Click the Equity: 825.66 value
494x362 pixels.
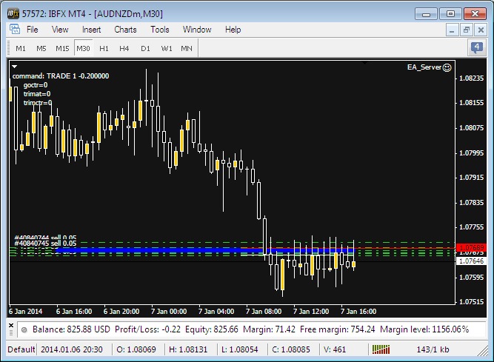pos(212,329)
